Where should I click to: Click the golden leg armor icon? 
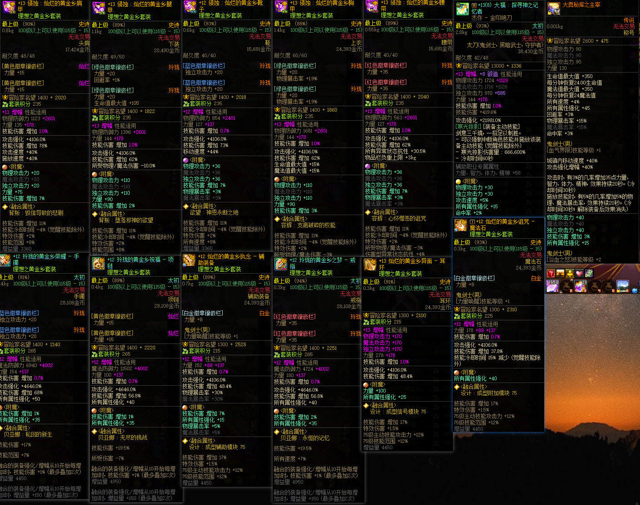(x=98, y=8)
